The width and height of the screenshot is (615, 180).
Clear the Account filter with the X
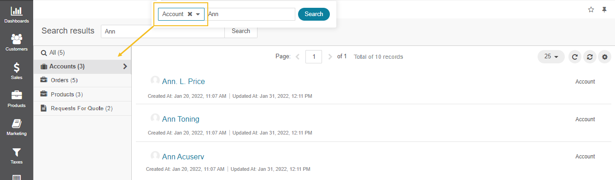pyautogui.click(x=190, y=14)
